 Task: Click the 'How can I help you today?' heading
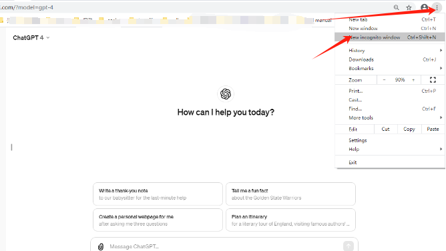[x=226, y=112]
